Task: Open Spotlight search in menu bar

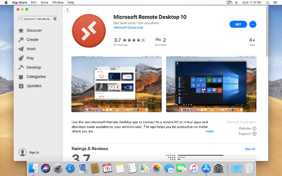Action: click(268, 3)
